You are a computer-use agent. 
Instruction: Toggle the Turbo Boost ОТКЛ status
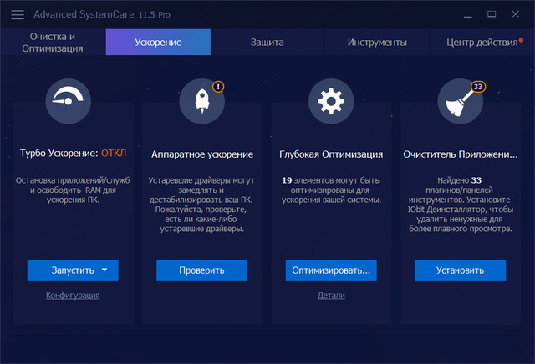click(114, 154)
